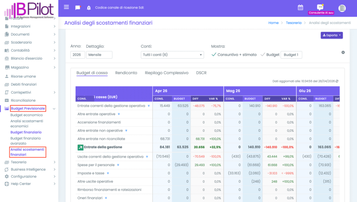This screenshot has height=202, width=357.
Task: Open the Esporta dropdown button
Action: tap(332, 35)
